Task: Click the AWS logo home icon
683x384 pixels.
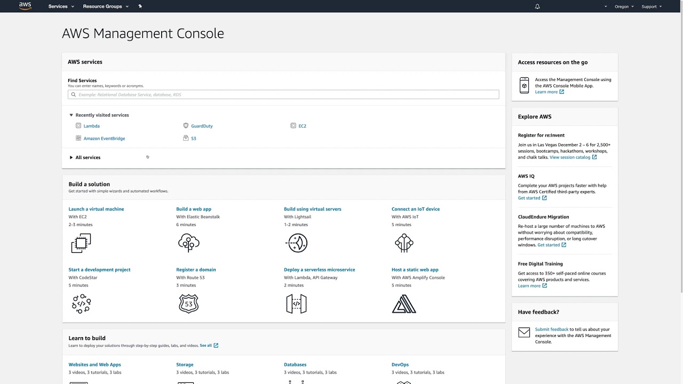Action: (x=25, y=6)
